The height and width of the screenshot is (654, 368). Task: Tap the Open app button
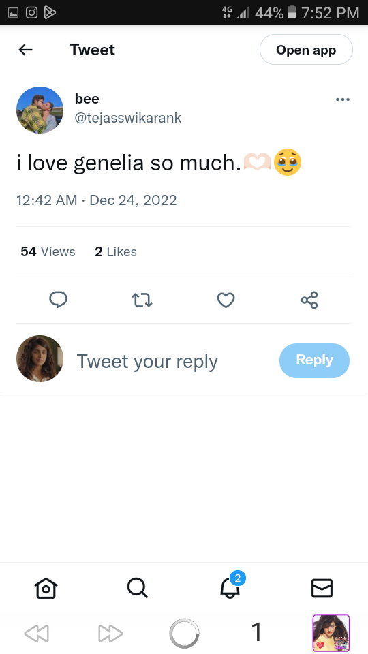(306, 50)
